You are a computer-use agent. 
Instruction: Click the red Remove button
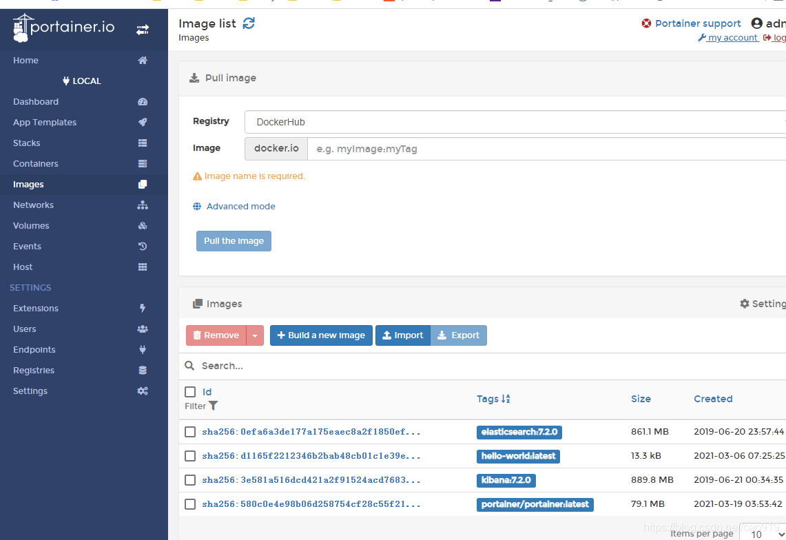point(216,335)
